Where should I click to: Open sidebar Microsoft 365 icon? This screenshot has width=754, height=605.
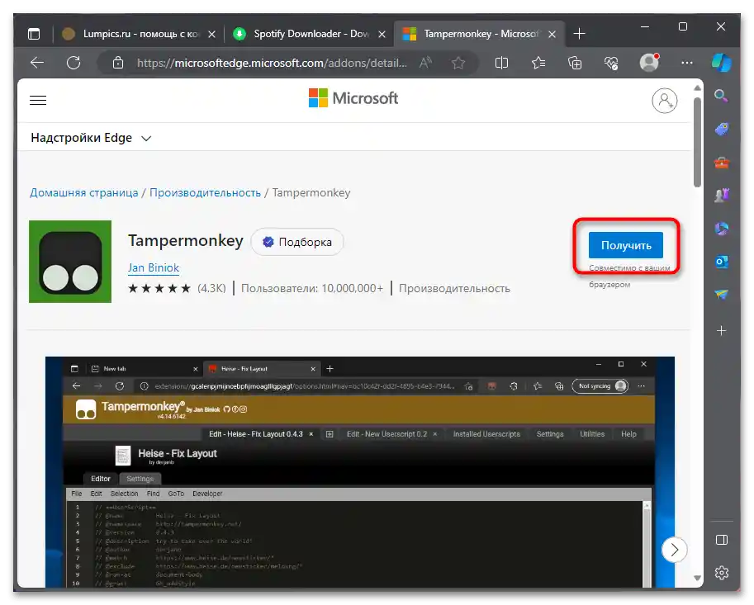[x=721, y=229]
